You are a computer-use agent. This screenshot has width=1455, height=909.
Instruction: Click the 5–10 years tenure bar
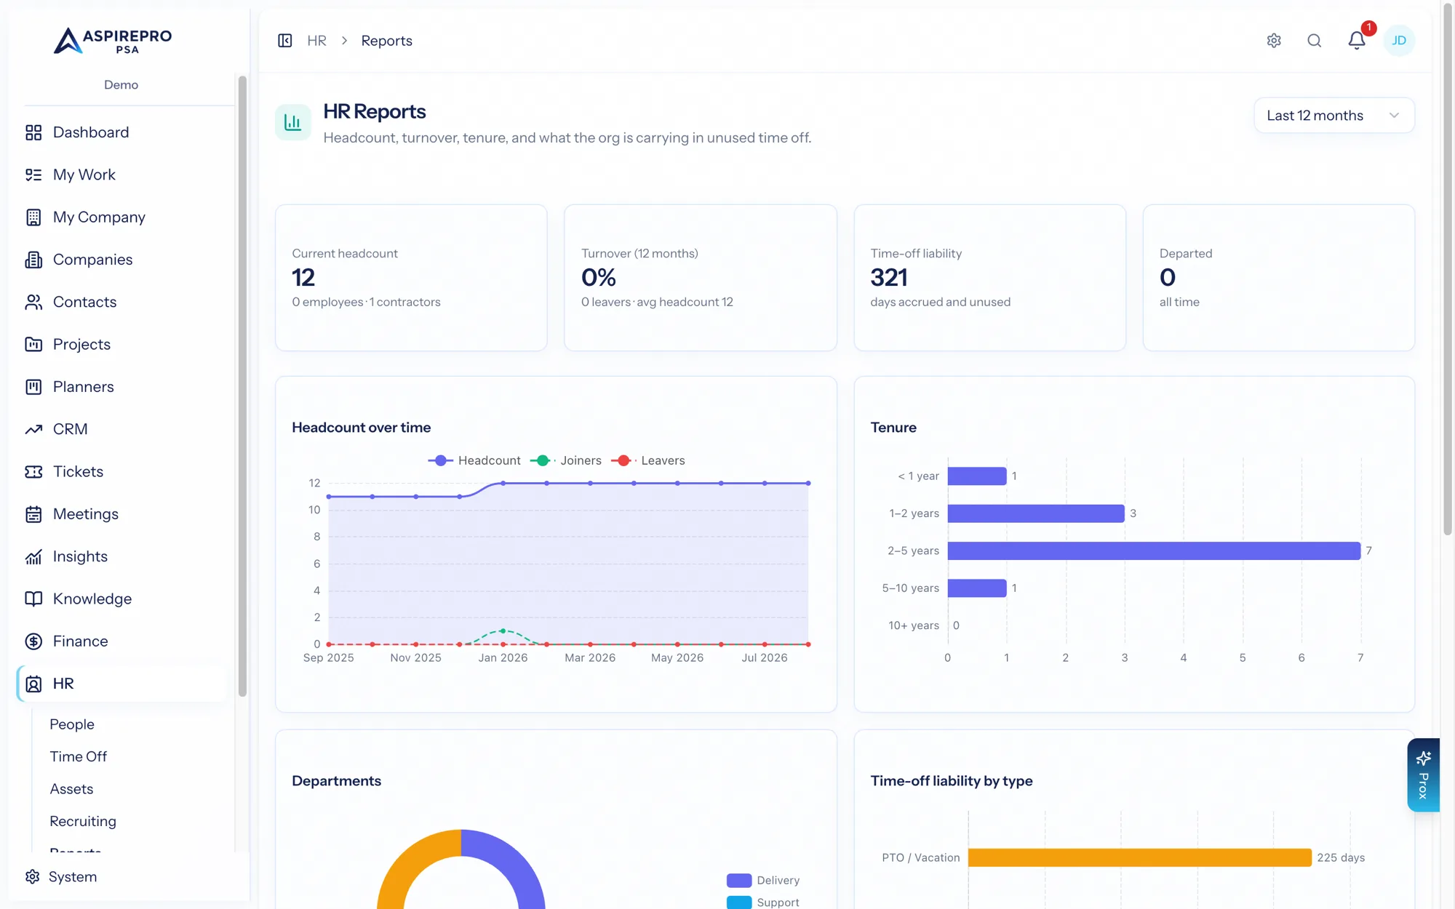click(x=977, y=588)
